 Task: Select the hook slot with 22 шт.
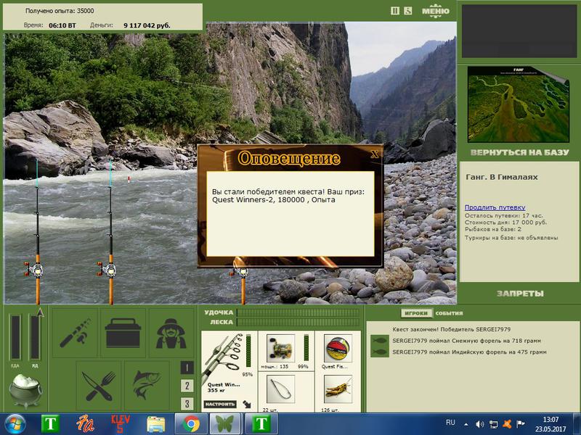pyautogui.click(x=280, y=389)
